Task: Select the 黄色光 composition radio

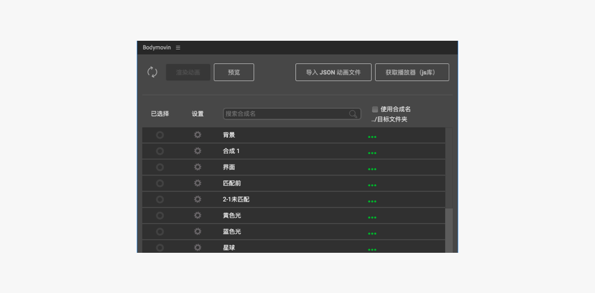Action: tap(160, 215)
